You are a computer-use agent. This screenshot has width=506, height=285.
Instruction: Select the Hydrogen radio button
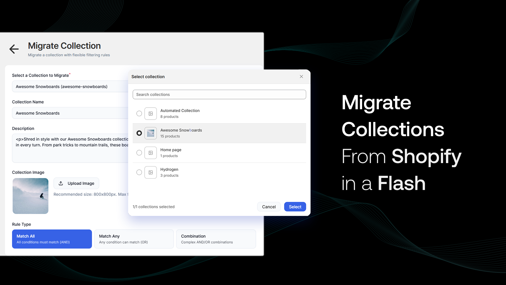[x=139, y=172]
